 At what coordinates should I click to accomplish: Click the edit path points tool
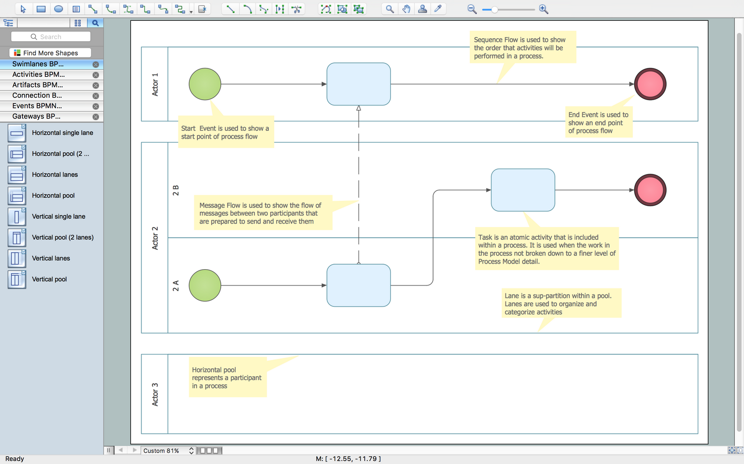point(326,9)
